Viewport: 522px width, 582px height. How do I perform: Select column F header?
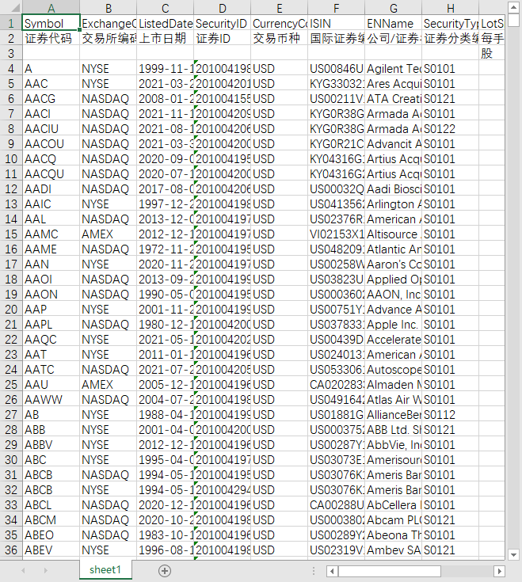(x=337, y=8)
